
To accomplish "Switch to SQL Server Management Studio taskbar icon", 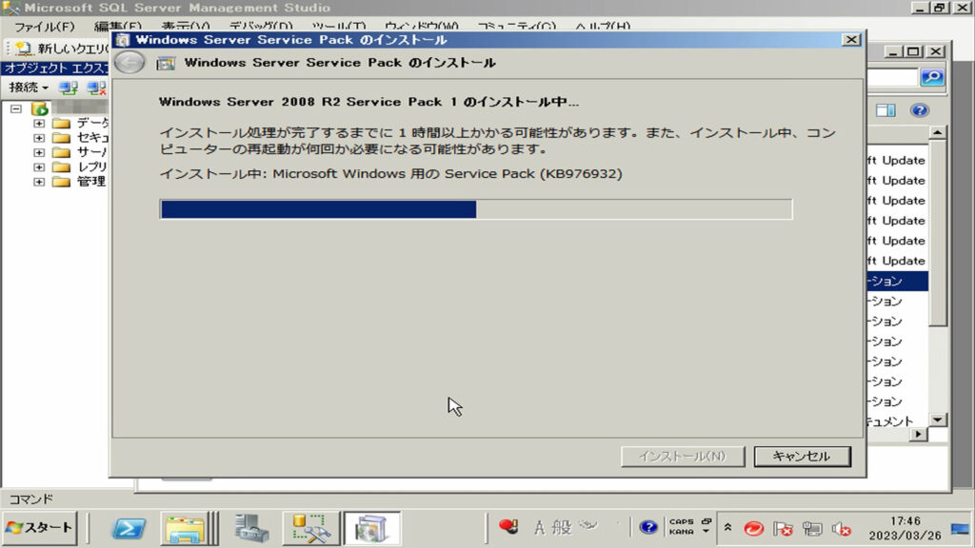I will coord(311,528).
